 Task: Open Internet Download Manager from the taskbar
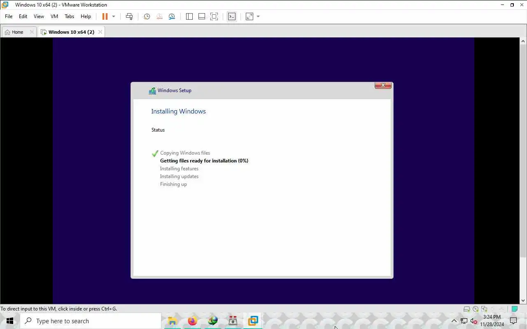coord(213,321)
